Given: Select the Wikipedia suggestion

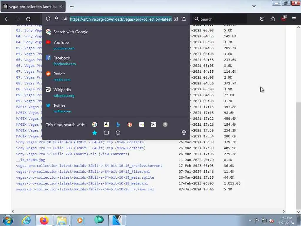Looking at the screenshot, I should coord(116,92).
